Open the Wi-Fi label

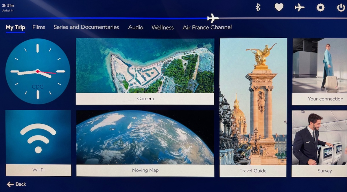[38, 170]
